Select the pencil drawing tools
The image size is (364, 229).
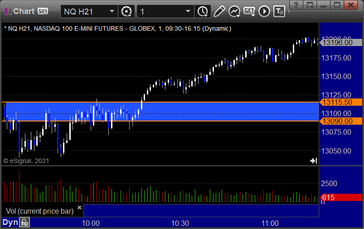219,11
